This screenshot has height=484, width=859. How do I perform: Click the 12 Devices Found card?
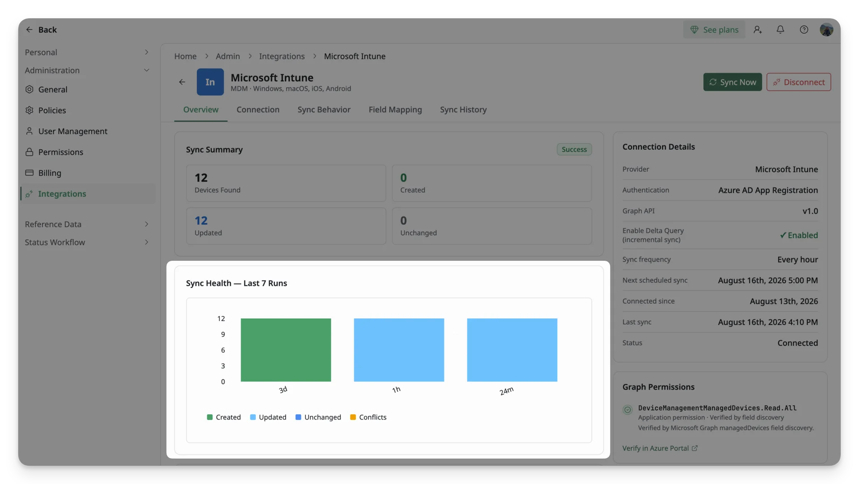286,183
